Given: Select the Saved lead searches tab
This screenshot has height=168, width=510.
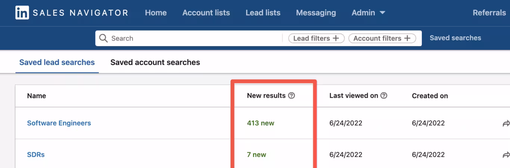Looking at the screenshot, I should [57, 62].
